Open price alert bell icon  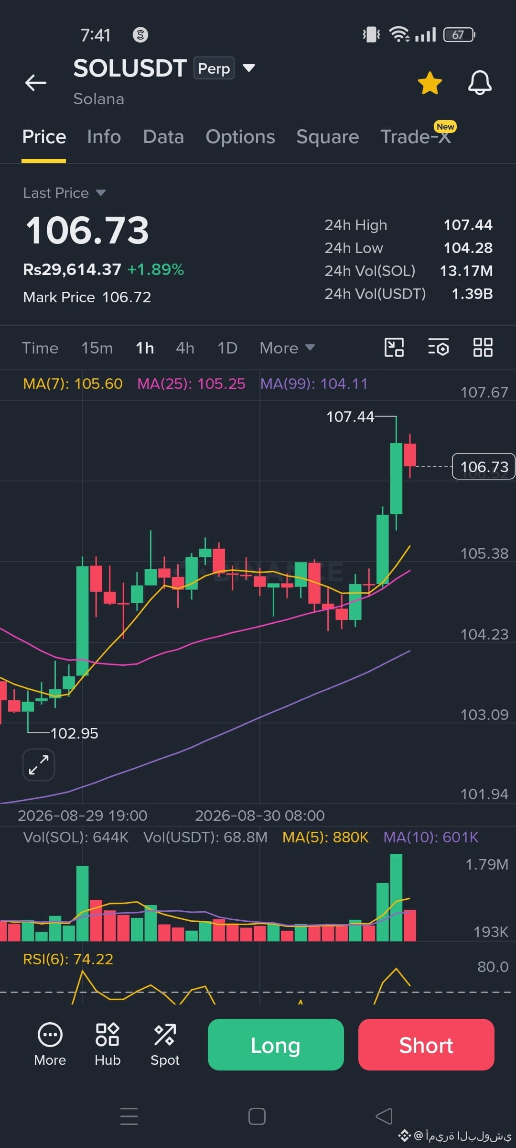480,83
